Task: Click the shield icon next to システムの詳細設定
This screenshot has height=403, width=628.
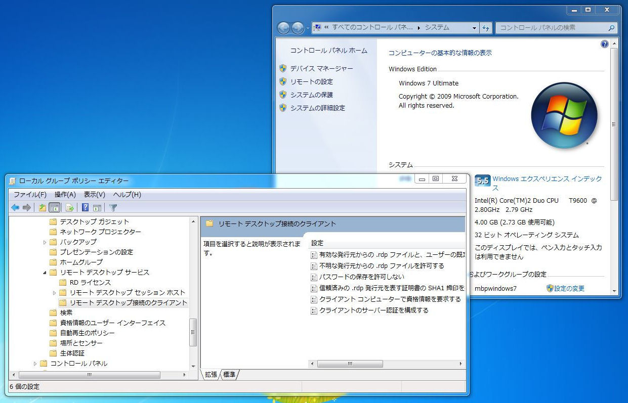Action: coord(283,108)
